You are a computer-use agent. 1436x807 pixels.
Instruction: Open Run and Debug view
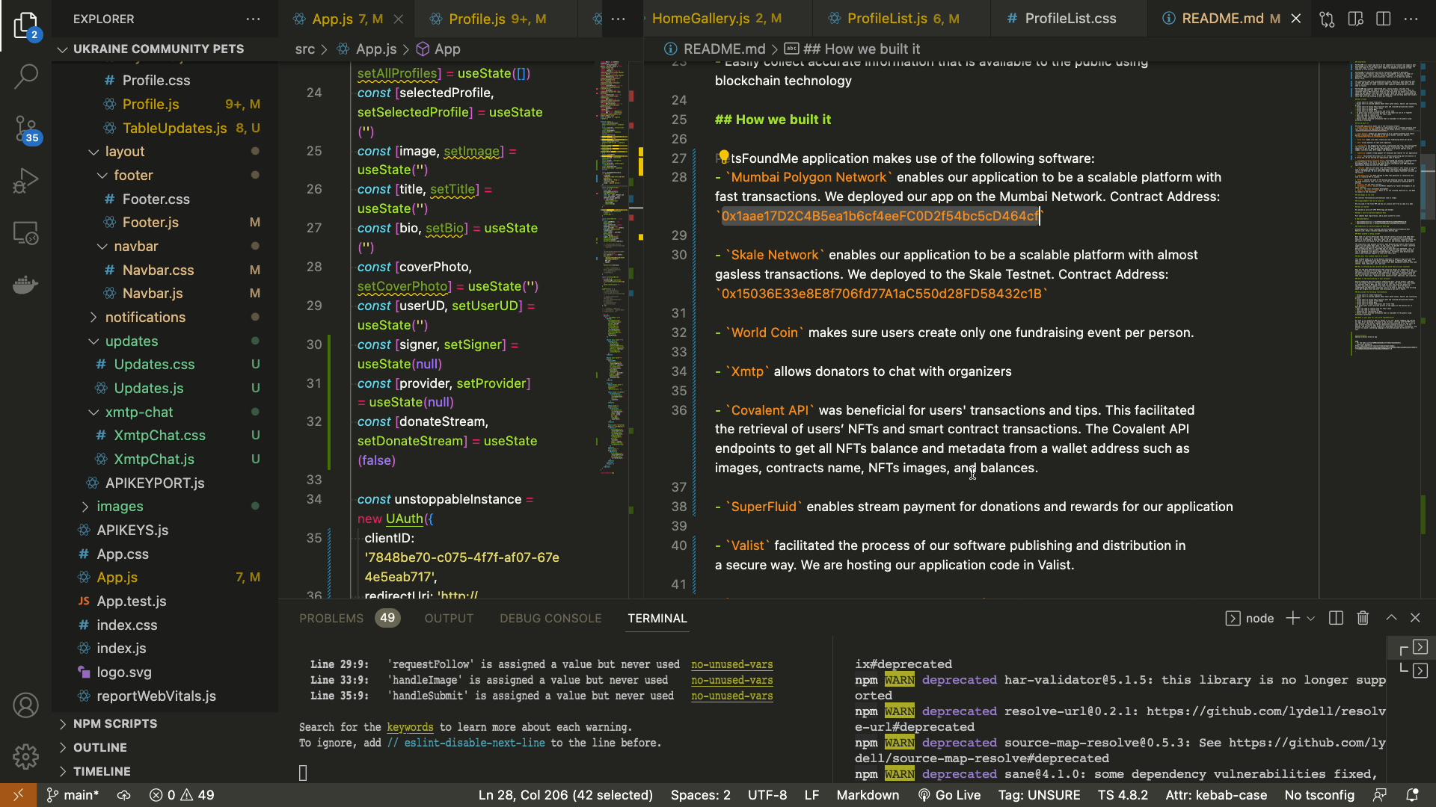(x=25, y=181)
